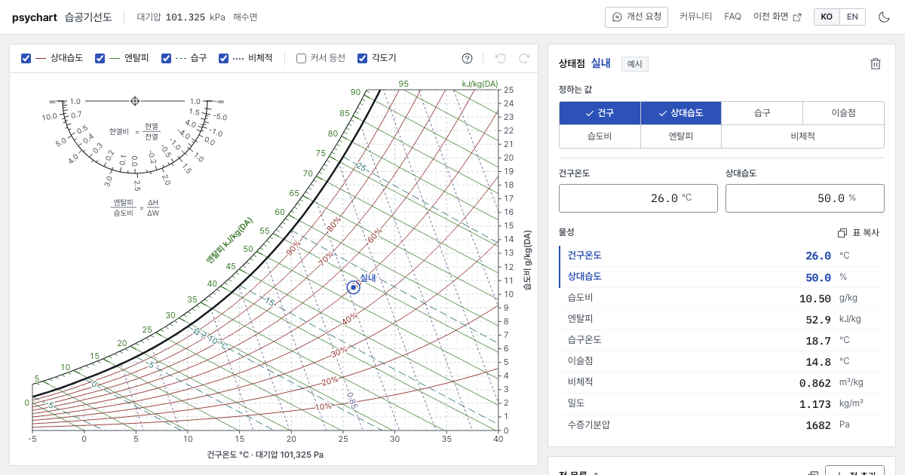Click the 습구온도 18.7 °C property row
The height and width of the screenshot is (475, 905).
(x=721, y=340)
